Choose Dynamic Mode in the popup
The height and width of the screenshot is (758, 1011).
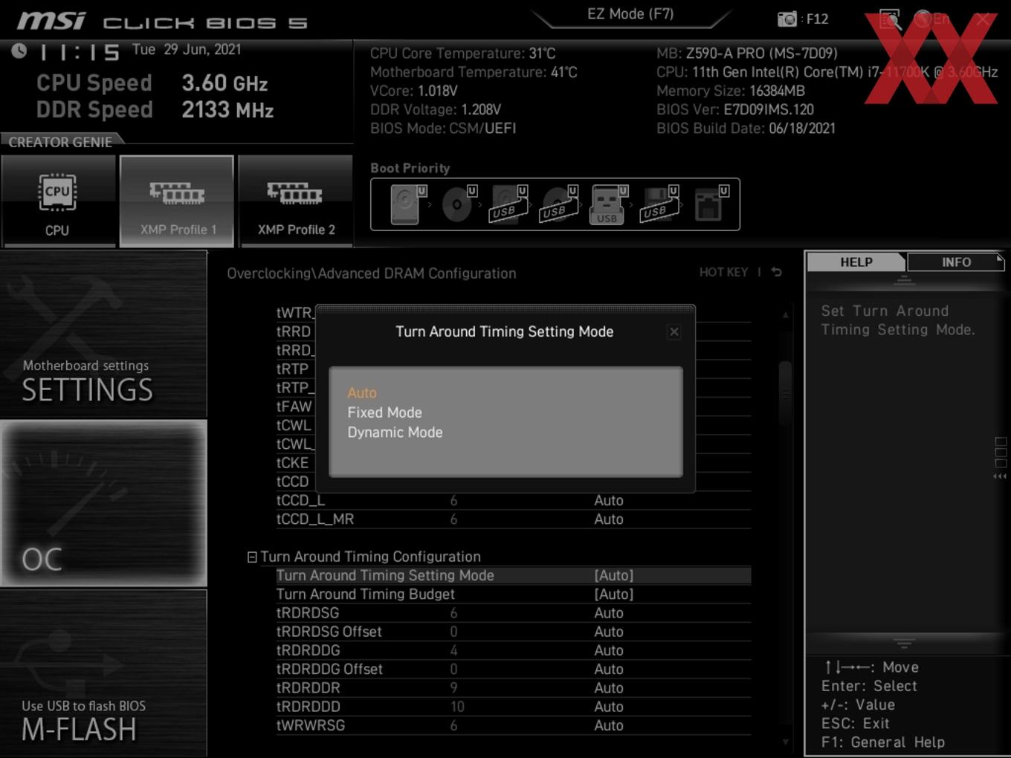(x=395, y=433)
